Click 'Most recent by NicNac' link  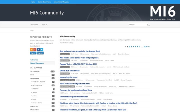[96, 60]
